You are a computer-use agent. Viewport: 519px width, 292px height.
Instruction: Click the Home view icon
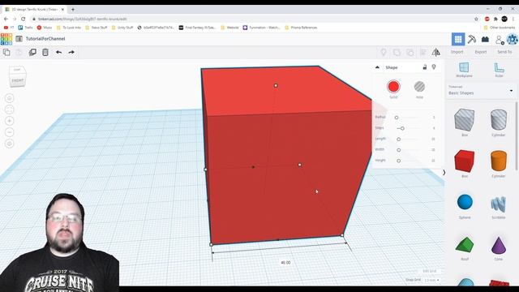10,98
